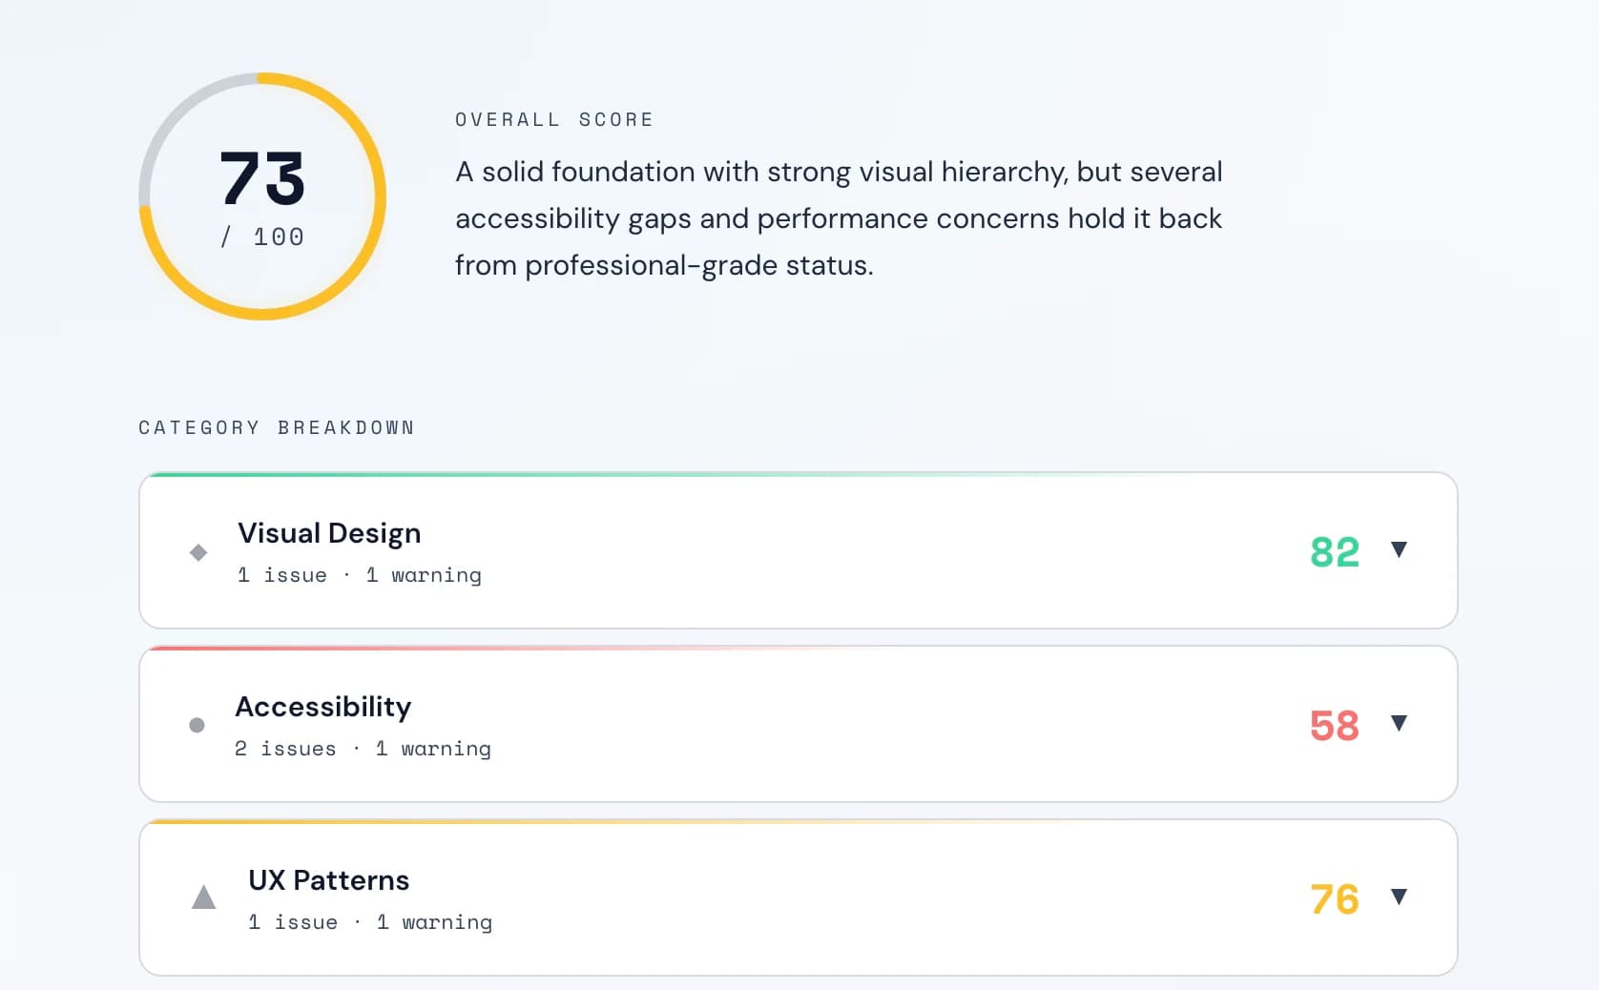Expand the Visual Design category details
Viewport: 1599px width, 990px height.
[x=1400, y=549]
